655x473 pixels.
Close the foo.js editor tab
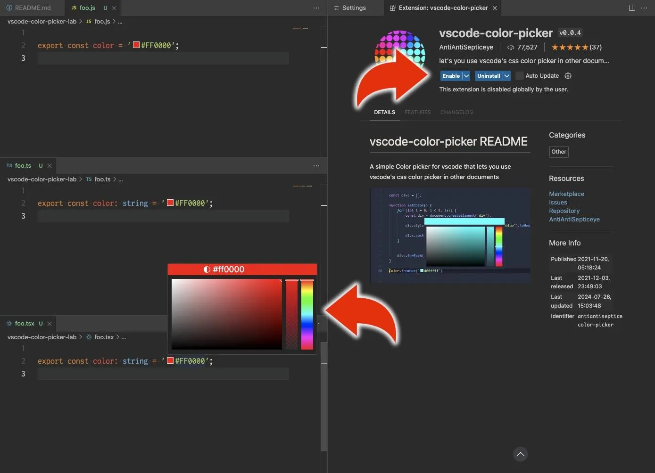[x=114, y=8]
